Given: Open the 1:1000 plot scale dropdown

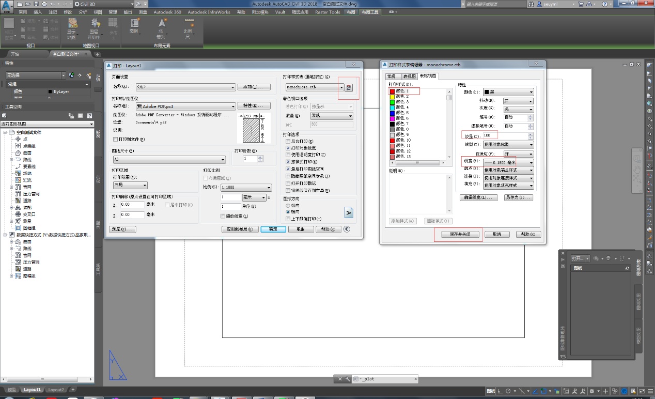Looking at the screenshot, I should [246, 188].
